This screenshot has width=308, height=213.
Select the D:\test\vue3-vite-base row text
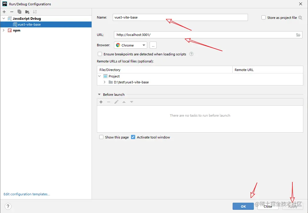[x=131, y=82]
